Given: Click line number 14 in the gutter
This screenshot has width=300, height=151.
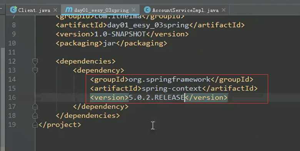Looking at the screenshot, I should coord(12,79).
